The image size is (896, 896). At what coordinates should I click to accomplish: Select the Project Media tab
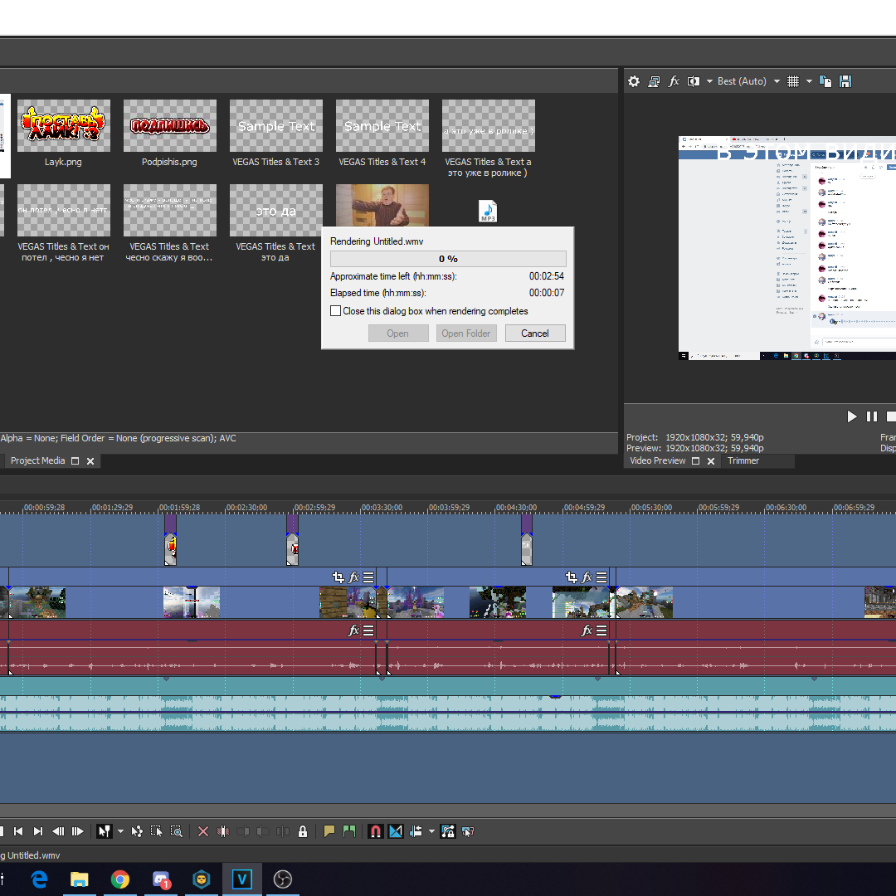37,460
